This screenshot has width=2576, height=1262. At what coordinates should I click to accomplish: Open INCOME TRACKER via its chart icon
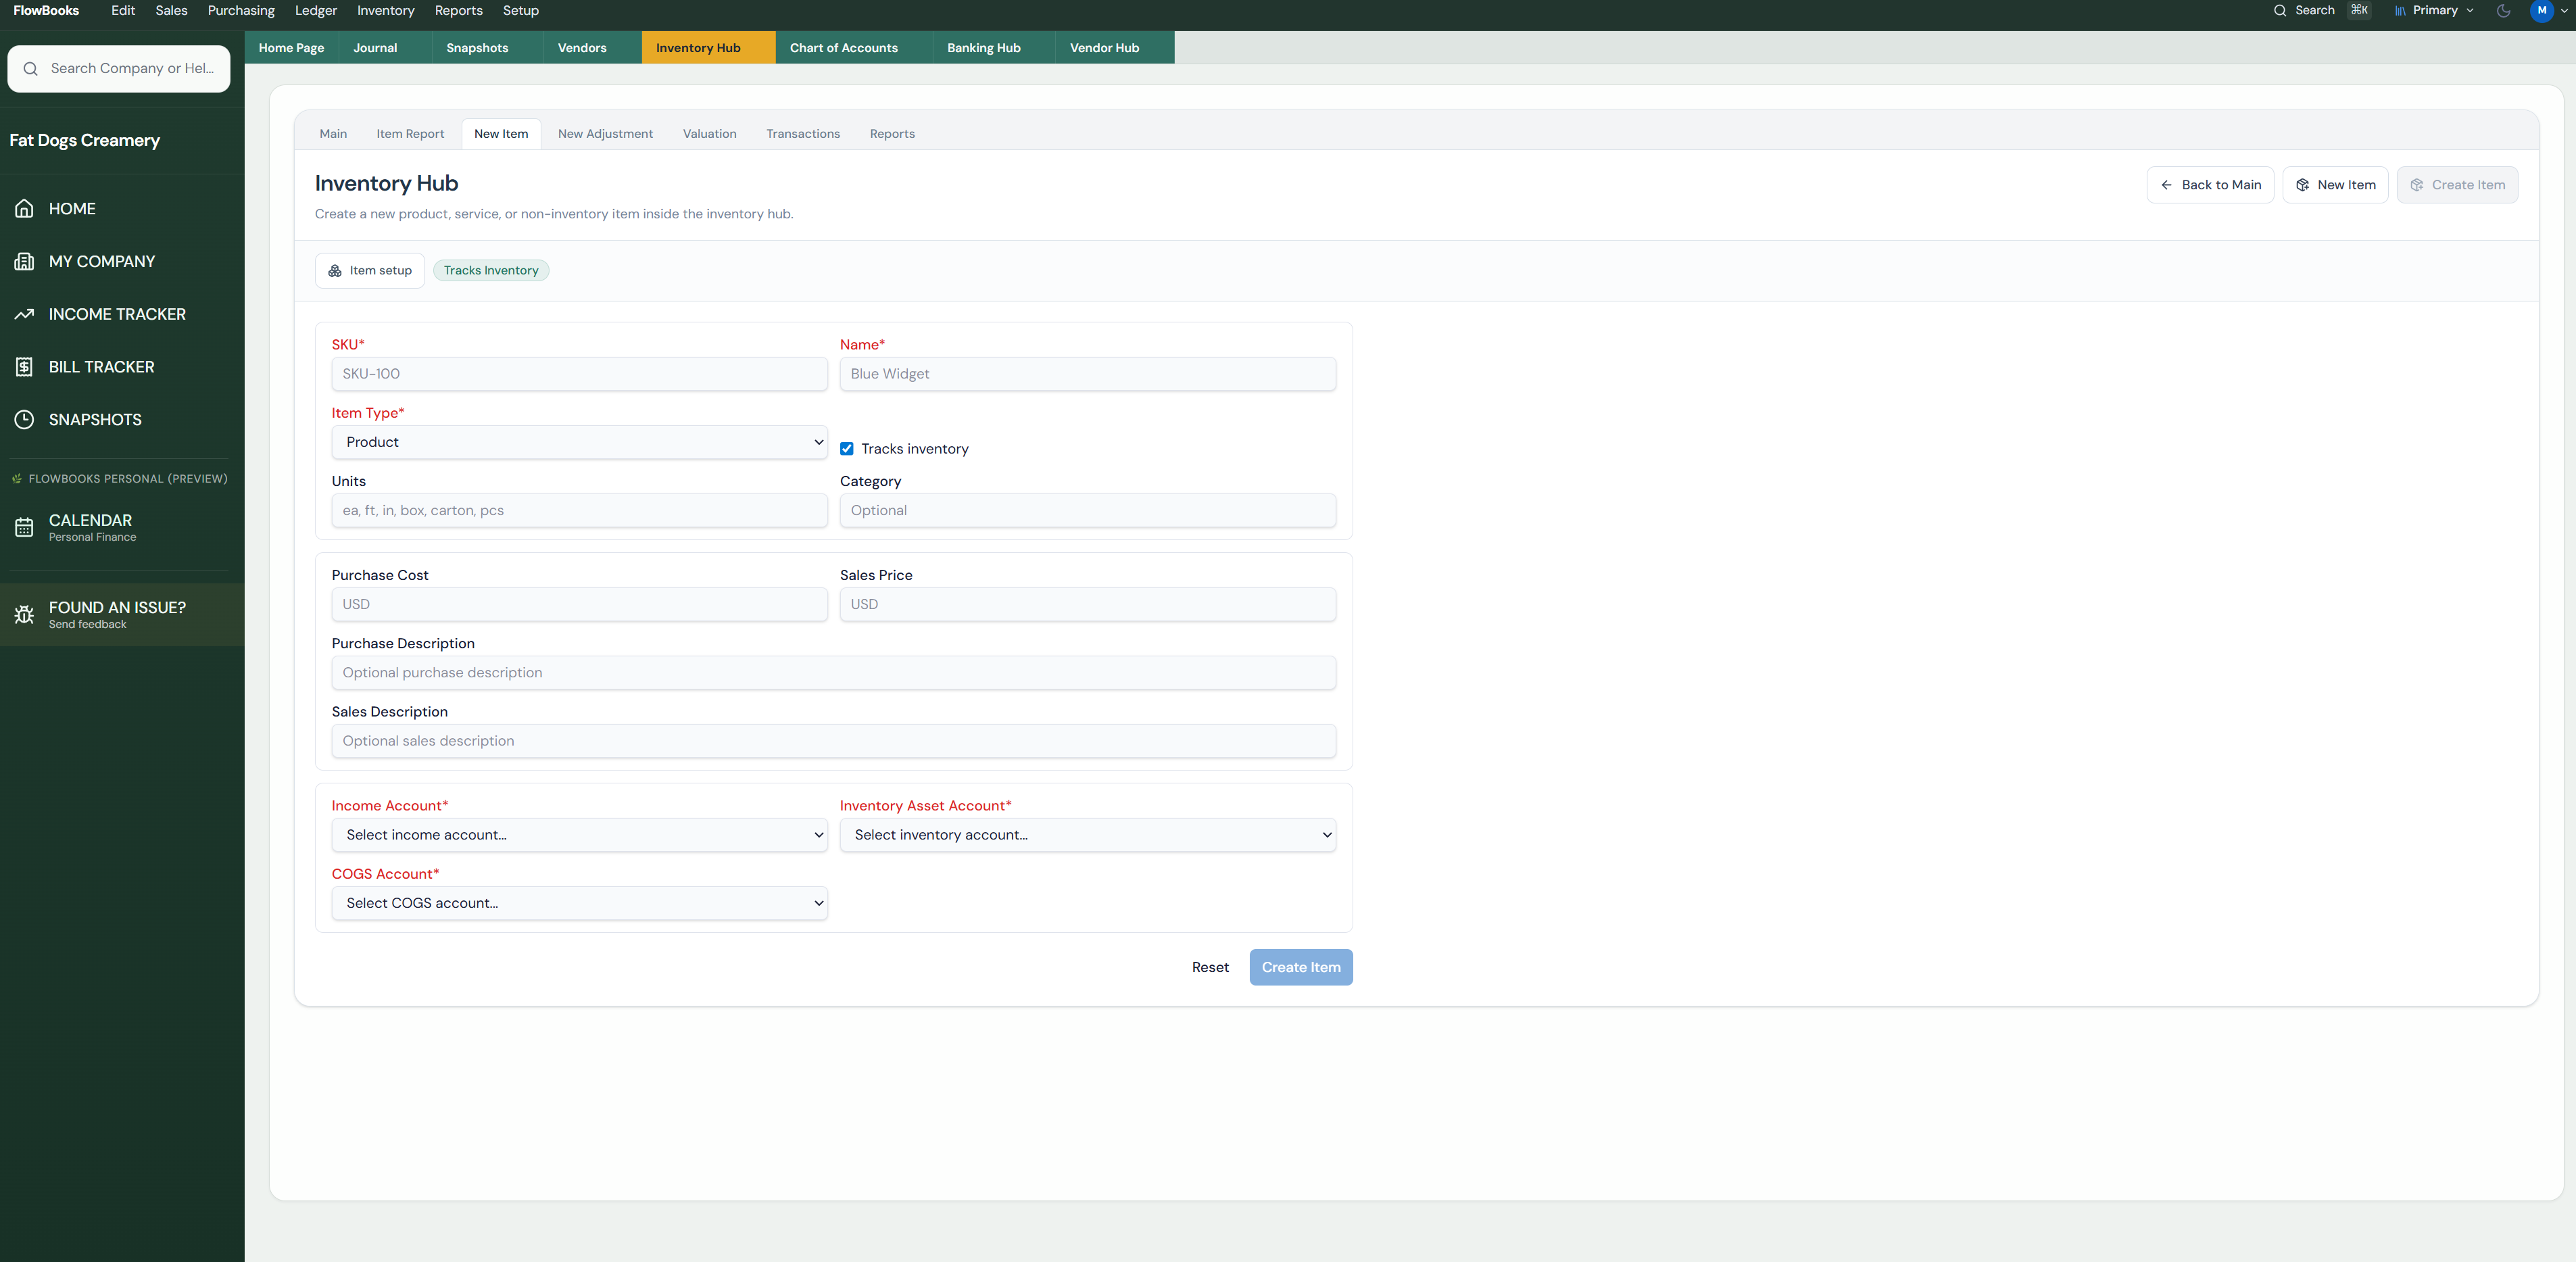tap(25, 313)
